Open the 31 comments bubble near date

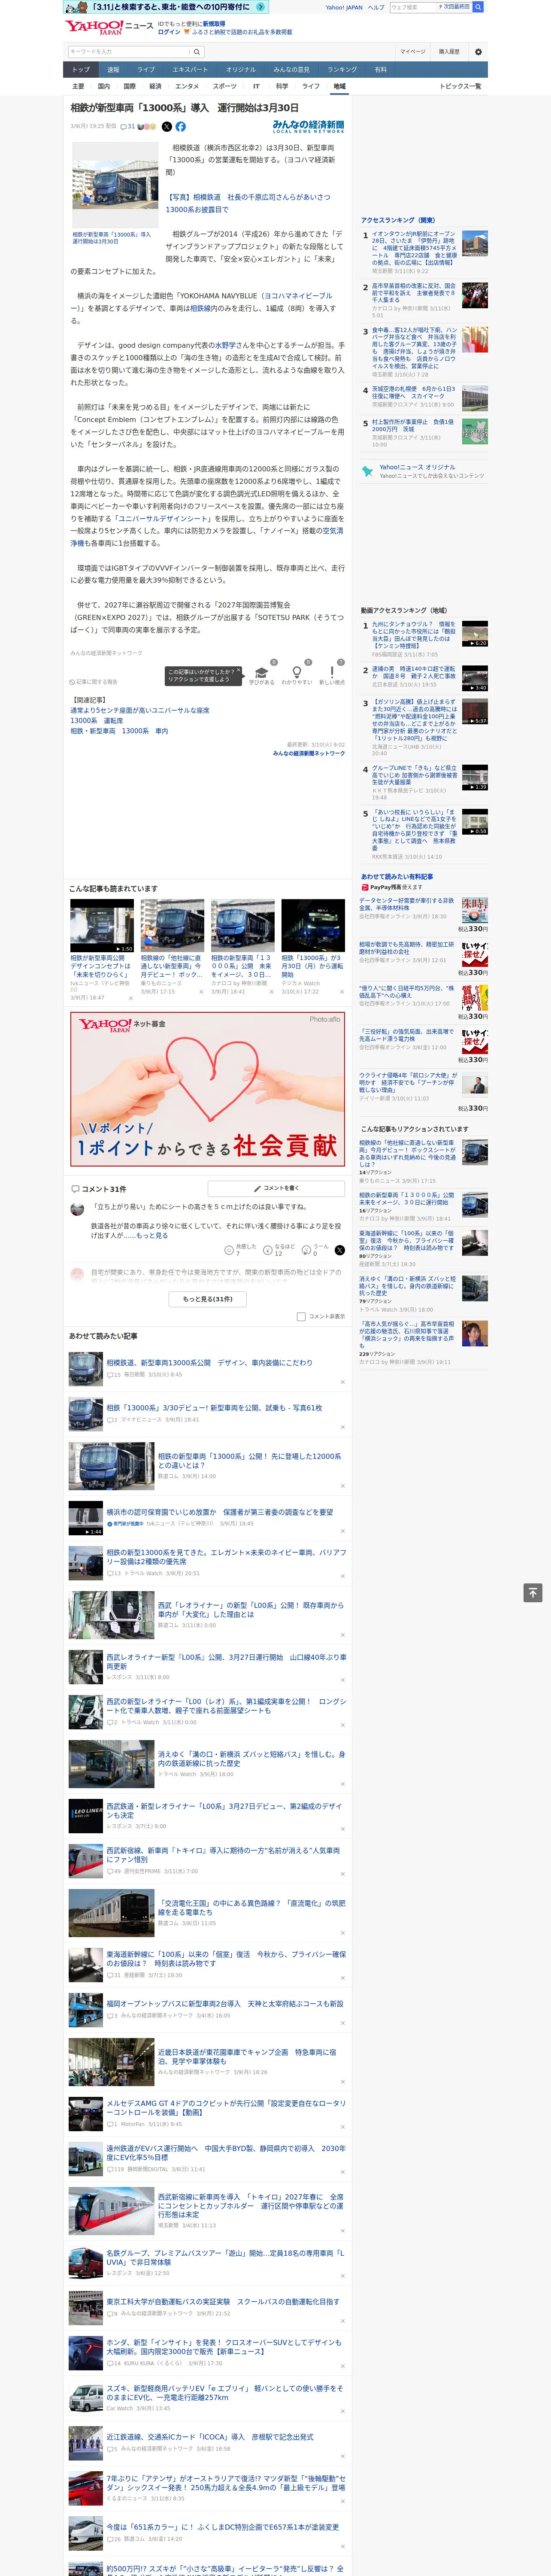coord(127,127)
